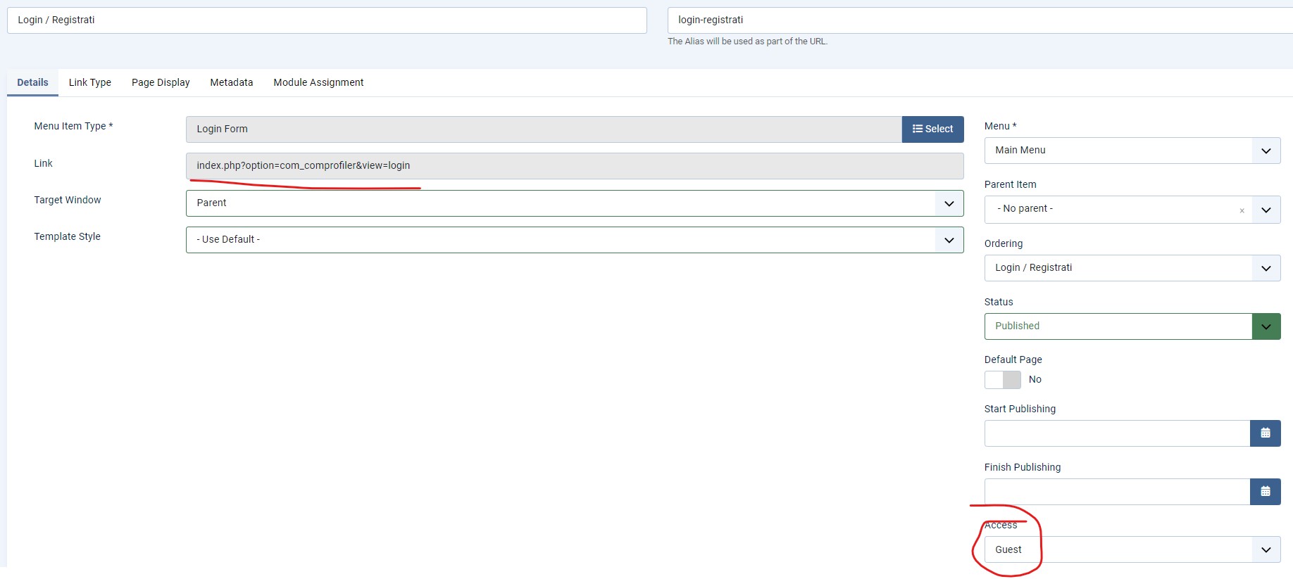
Task: Switch to the Link Type tab
Action: [x=90, y=82]
